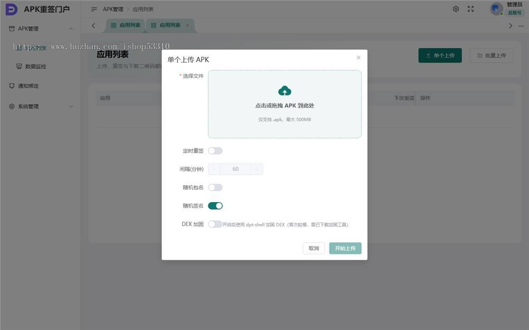Collapse the APK管理 menu chevron

pos(71,29)
